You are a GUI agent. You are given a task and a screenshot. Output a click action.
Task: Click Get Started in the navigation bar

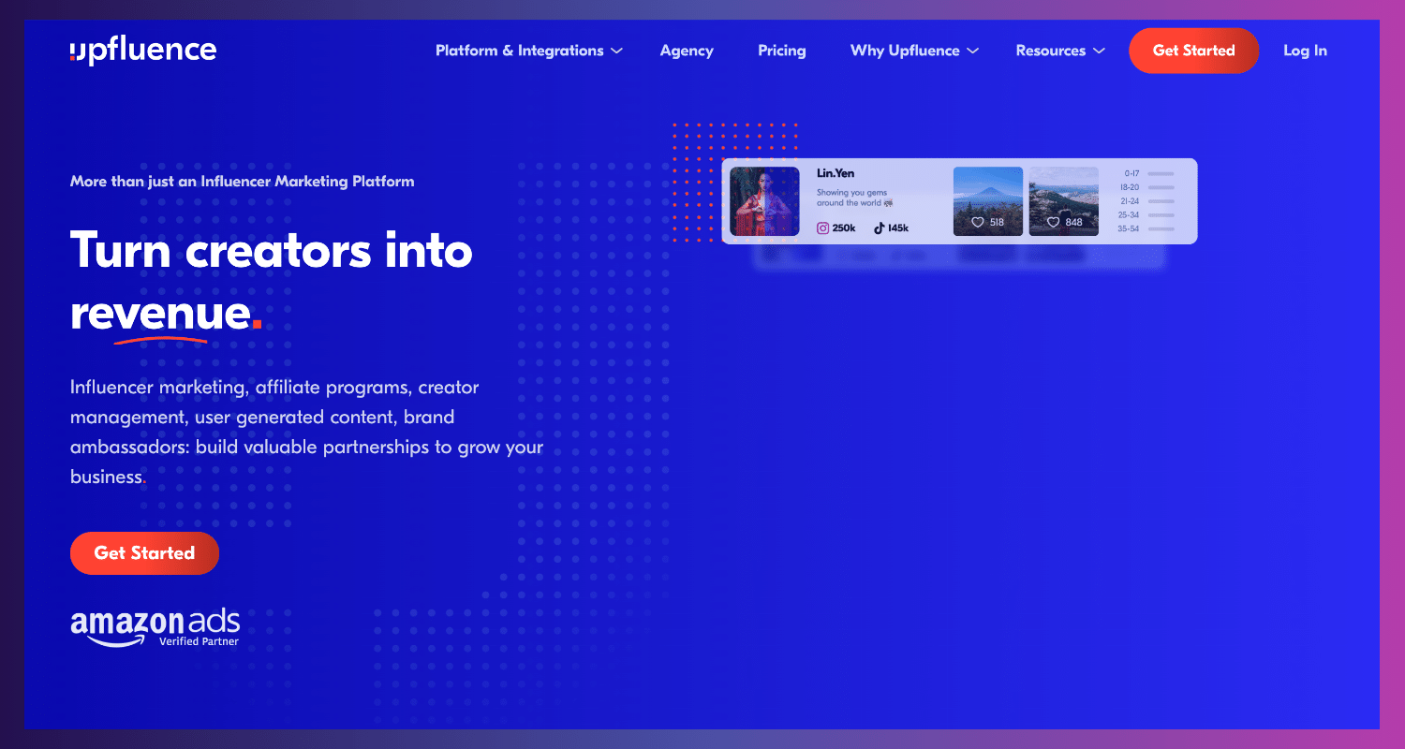coord(1193,51)
